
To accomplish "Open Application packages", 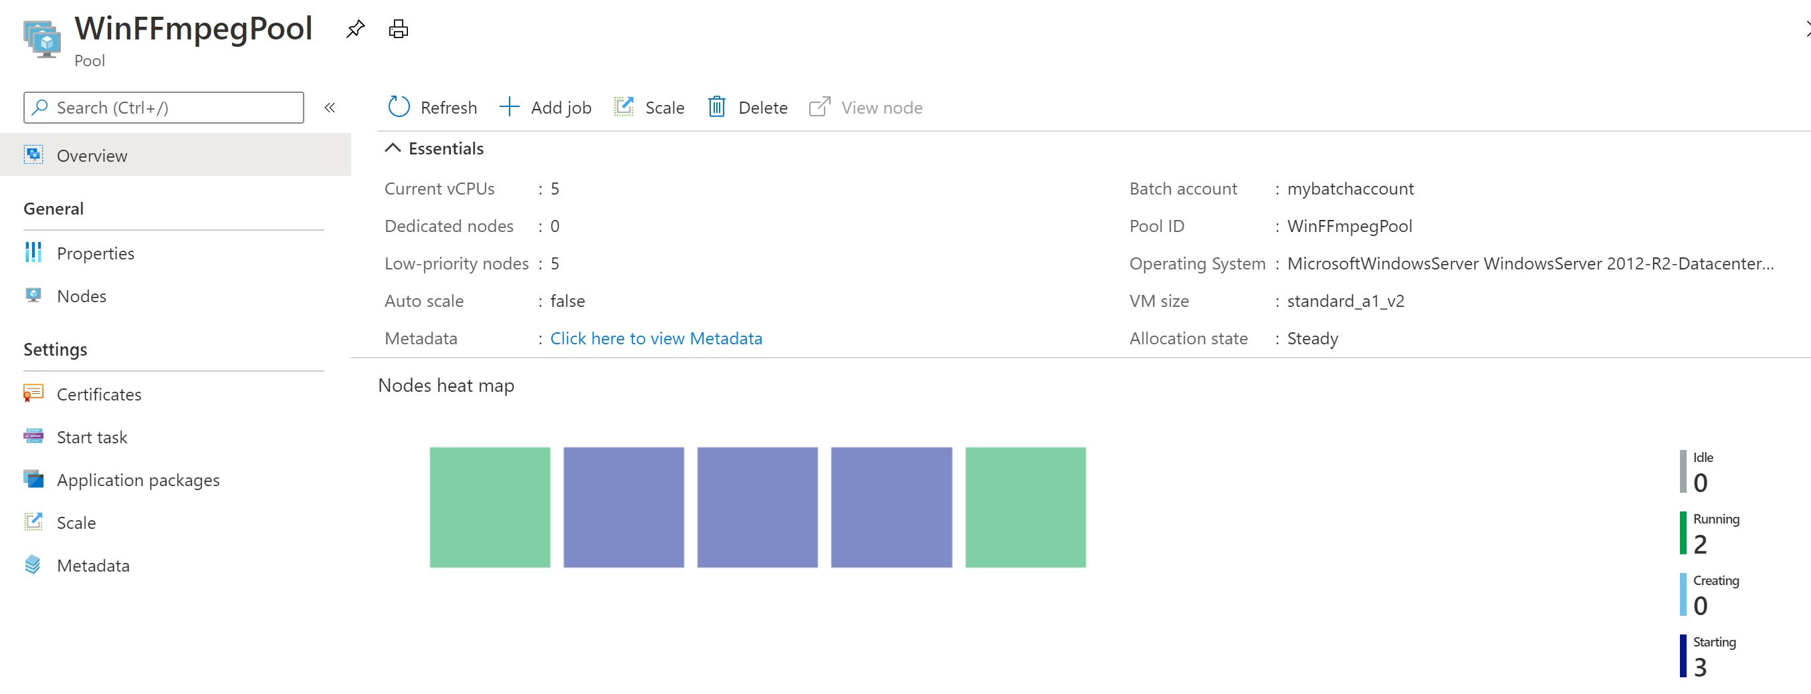I will pos(138,479).
